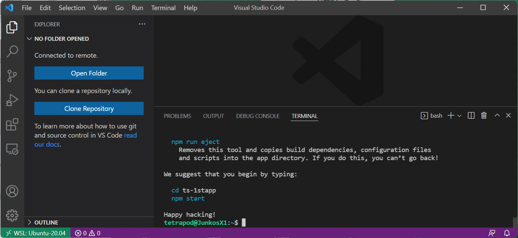Open the Extensions view
Screen dimensions: 518x238
click(12, 124)
